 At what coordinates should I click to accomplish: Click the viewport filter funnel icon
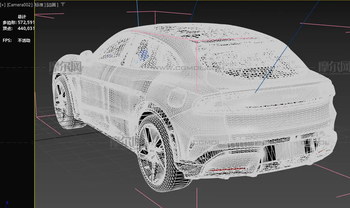point(63,4)
